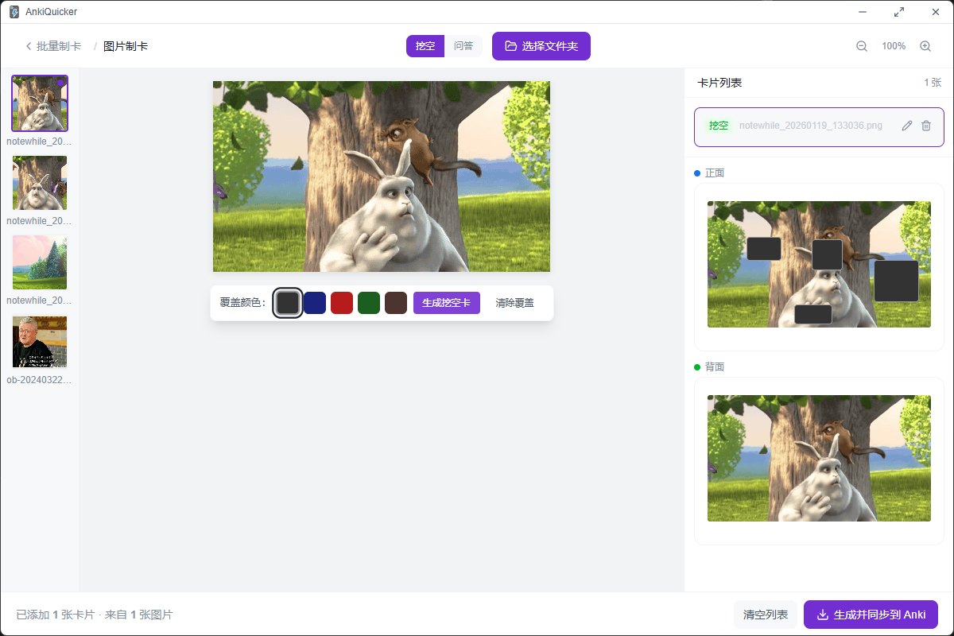Click the zoom in magnifier icon
This screenshot has height=636, width=954.
pos(925,46)
